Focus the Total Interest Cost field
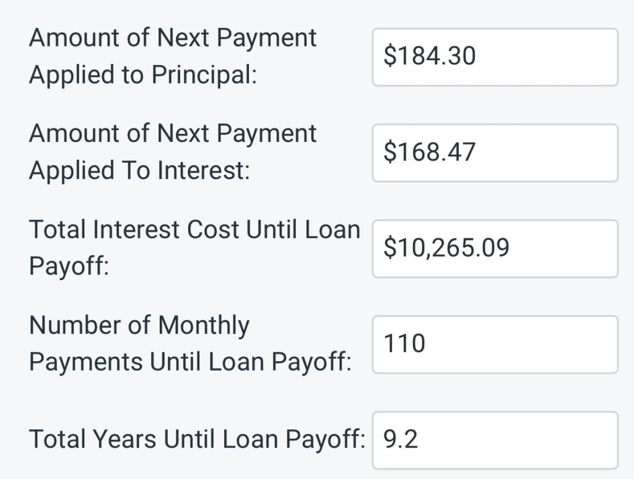 click(495, 248)
